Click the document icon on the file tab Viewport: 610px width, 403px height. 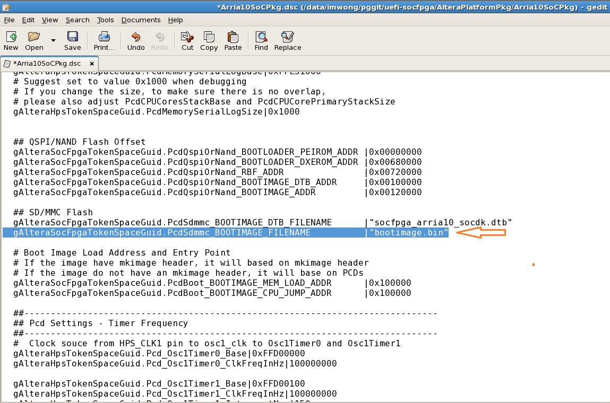[7, 63]
